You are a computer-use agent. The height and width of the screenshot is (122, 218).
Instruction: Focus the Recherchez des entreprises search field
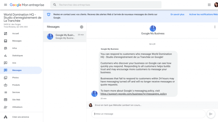point(106,5)
